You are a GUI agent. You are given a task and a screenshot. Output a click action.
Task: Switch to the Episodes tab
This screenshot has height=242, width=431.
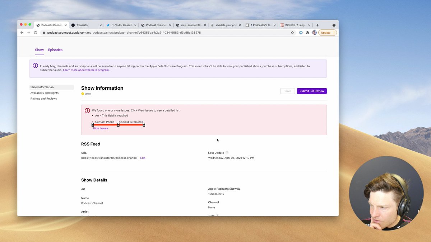pyautogui.click(x=55, y=50)
